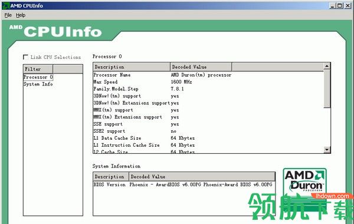354x224 pixels.
Task: Click the processor table scrollbar thumb
Action: pos(327,88)
